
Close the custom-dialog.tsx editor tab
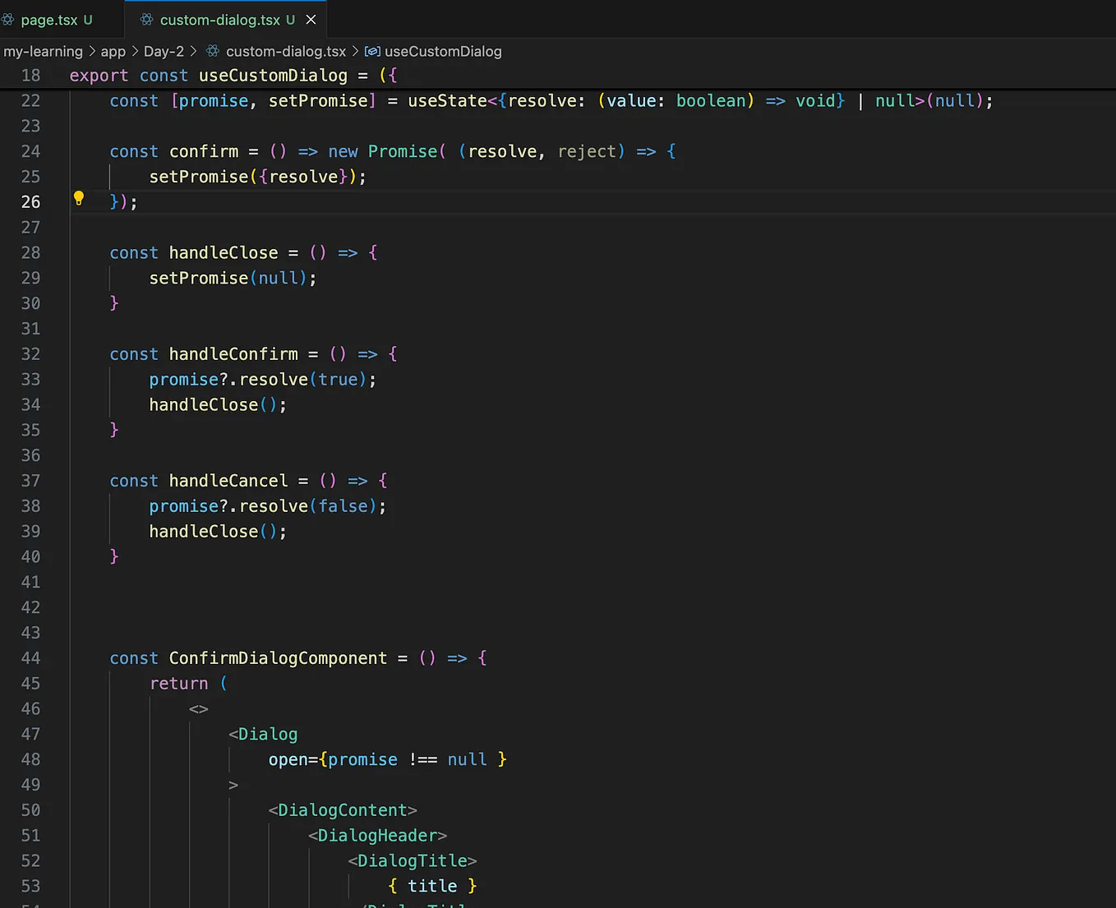[311, 19]
